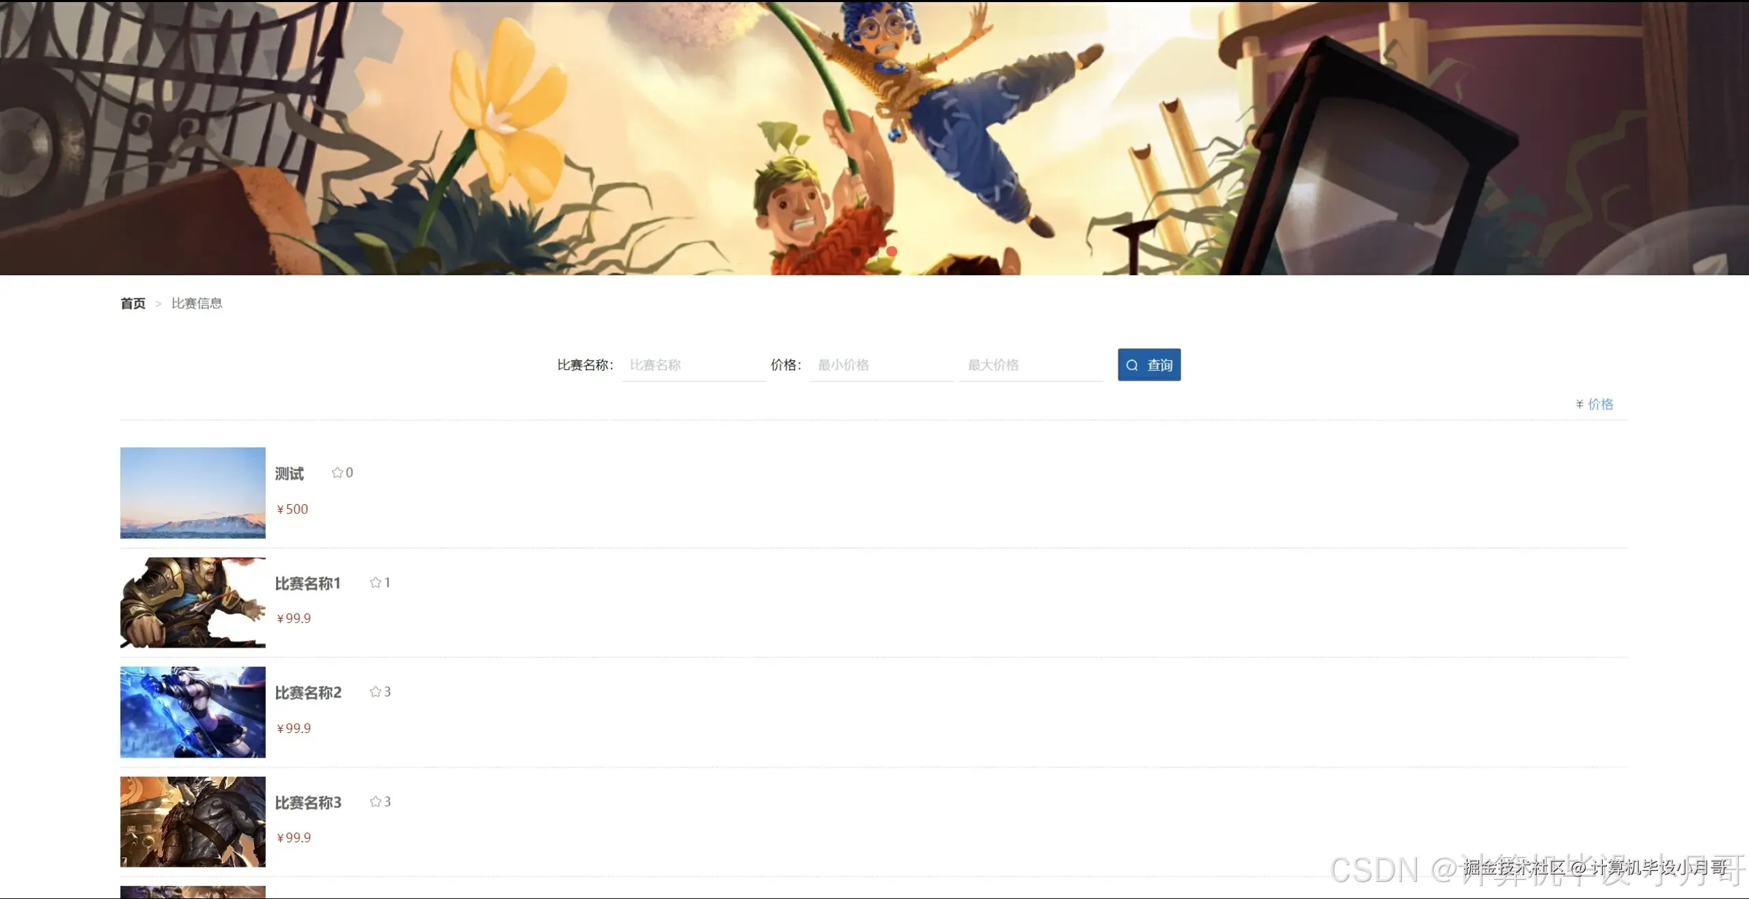The height and width of the screenshot is (899, 1749).
Task: Open the 比赛名称2 thumbnail image
Action: point(193,712)
